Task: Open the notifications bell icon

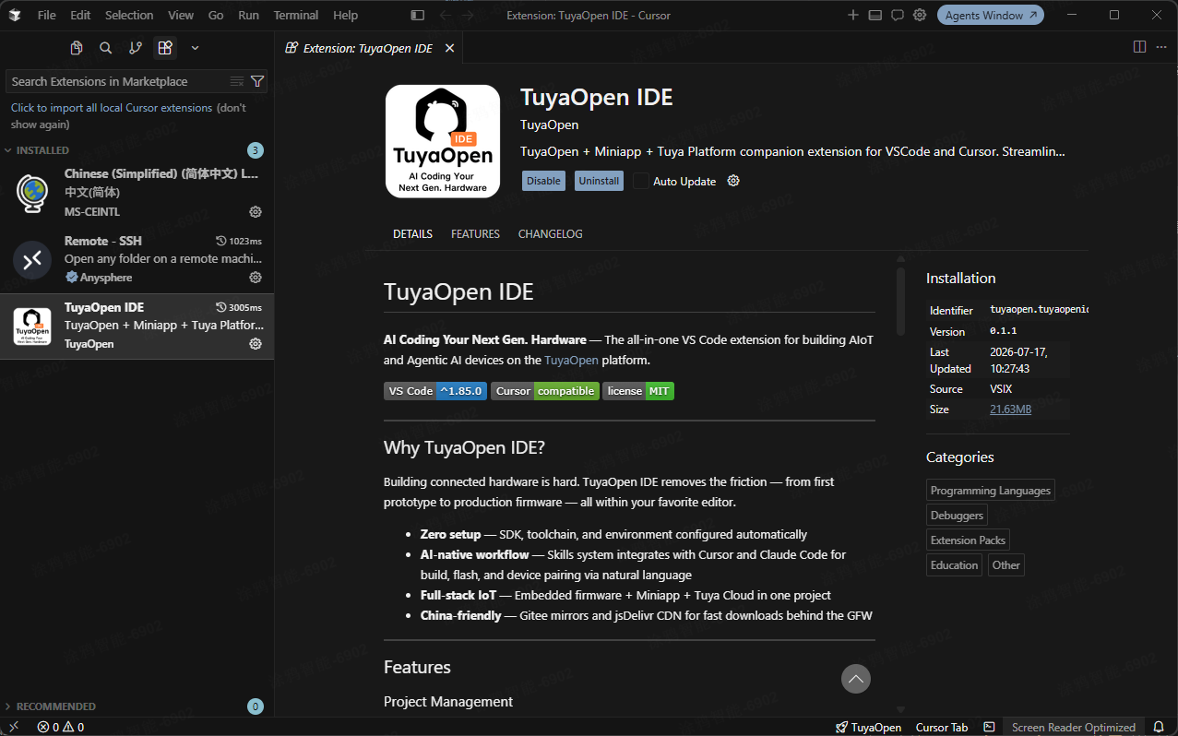Action: (x=1159, y=727)
